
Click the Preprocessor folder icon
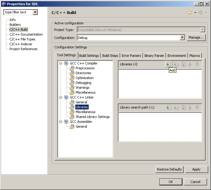[x=72, y=68]
